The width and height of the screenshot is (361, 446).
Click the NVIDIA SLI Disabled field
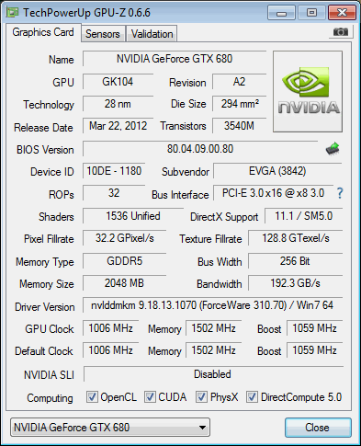[x=213, y=374]
